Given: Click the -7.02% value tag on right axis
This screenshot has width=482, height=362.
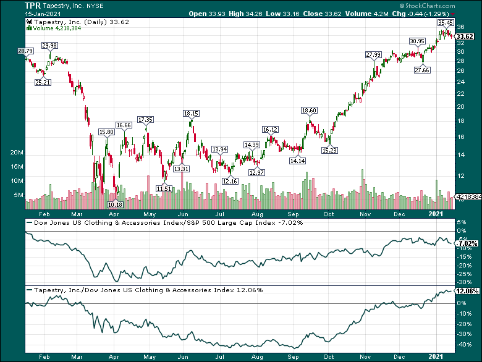Looking at the screenshot, I should (x=467, y=243).
